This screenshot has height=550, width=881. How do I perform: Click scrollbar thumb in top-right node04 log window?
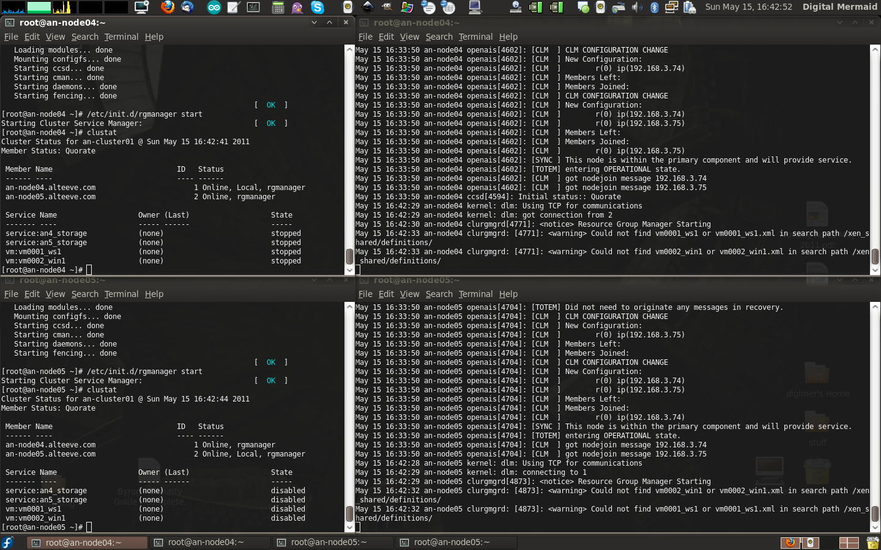pyautogui.click(x=875, y=255)
